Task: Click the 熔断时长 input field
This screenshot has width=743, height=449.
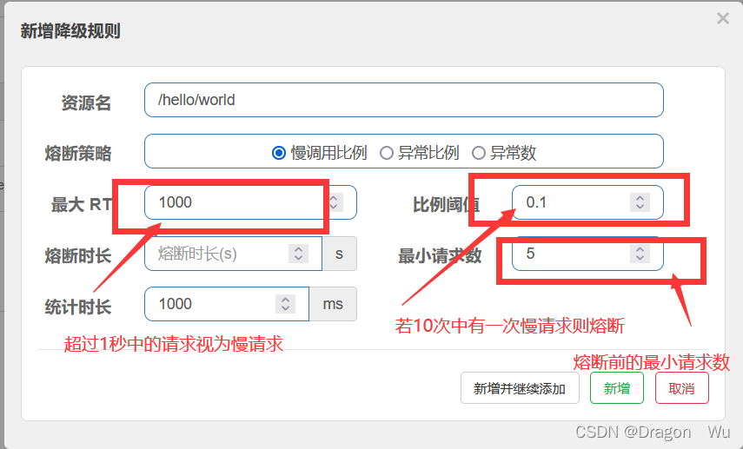Action: 233,254
